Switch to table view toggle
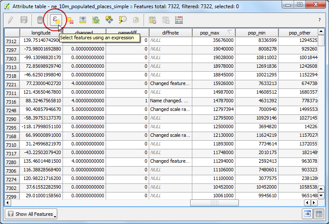Image resolution: width=329 pixels, height=224 pixels. (319, 214)
